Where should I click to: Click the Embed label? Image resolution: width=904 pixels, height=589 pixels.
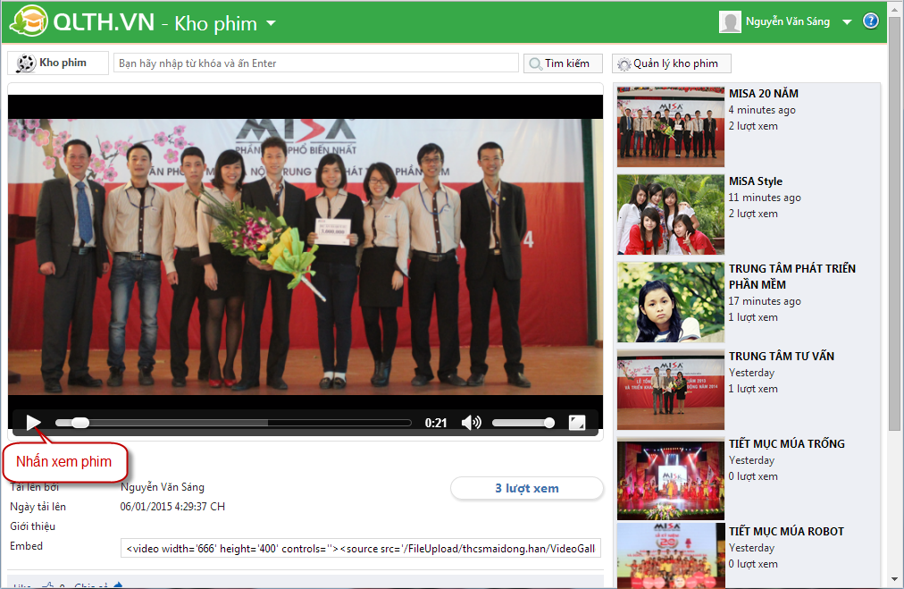(x=26, y=546)
